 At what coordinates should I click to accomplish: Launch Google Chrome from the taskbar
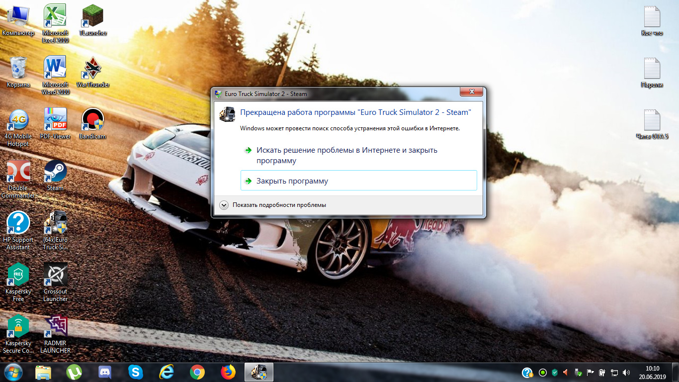pos(197,372)
